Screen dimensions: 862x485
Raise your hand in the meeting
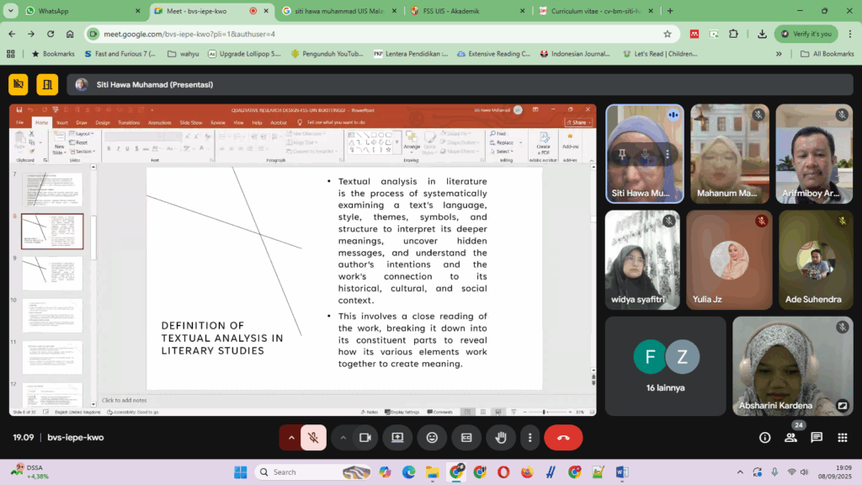501,438
